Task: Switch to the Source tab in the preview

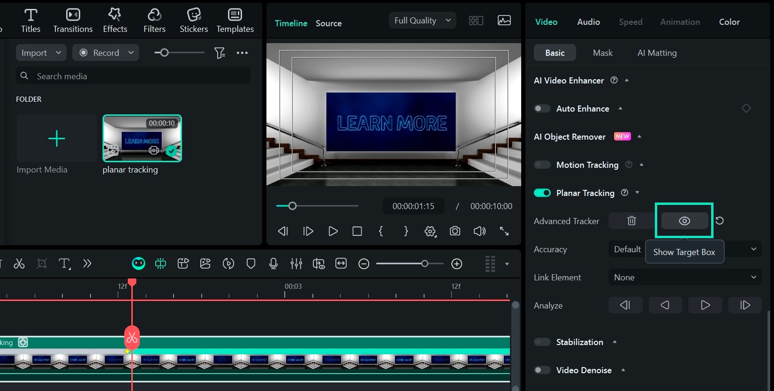Action: click(x=328, y=23)
